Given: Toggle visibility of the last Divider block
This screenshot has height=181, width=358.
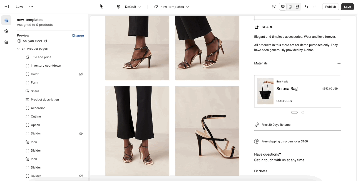Looking at the screenshot, I should click(x=81, y=176).
